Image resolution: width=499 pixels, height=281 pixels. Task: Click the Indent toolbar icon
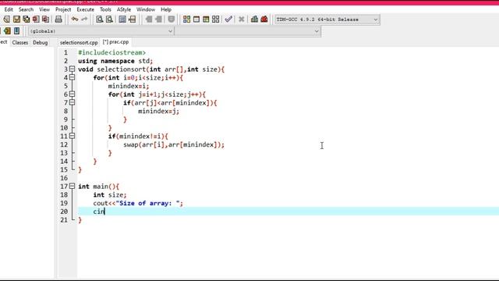coord(149,20)
